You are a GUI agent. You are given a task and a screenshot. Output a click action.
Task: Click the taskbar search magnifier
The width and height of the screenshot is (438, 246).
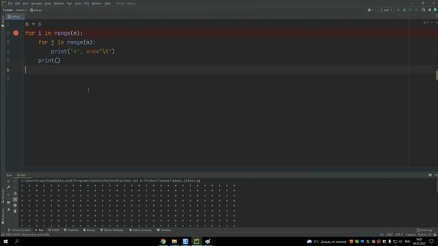(16, 241)
